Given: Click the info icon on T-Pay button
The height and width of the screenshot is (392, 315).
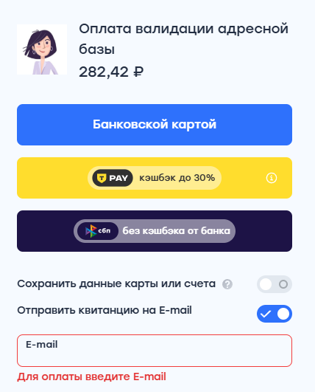Looking at the screenshot, I should click(272, 178).
